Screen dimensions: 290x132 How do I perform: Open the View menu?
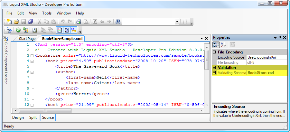click(x=33, y=13)
